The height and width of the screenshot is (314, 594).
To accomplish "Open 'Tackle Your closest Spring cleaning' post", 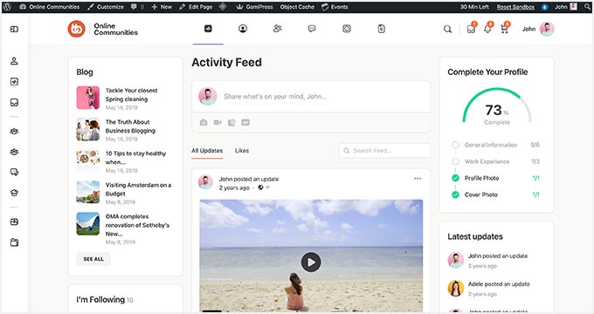I will coord(131,94).
